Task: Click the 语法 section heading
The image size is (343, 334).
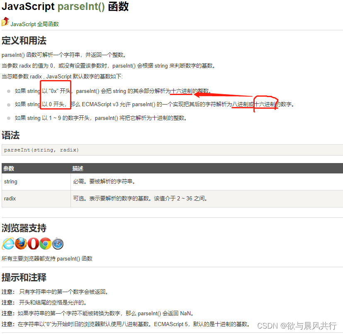Action: pos(11,135)
